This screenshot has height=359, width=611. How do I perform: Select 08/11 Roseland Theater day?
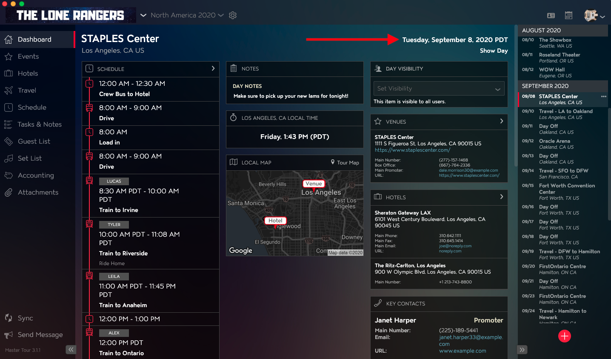click(x=562, y=58)
